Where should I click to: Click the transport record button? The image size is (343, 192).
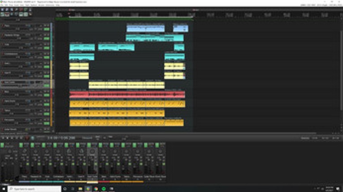click(x=27, y=138)
